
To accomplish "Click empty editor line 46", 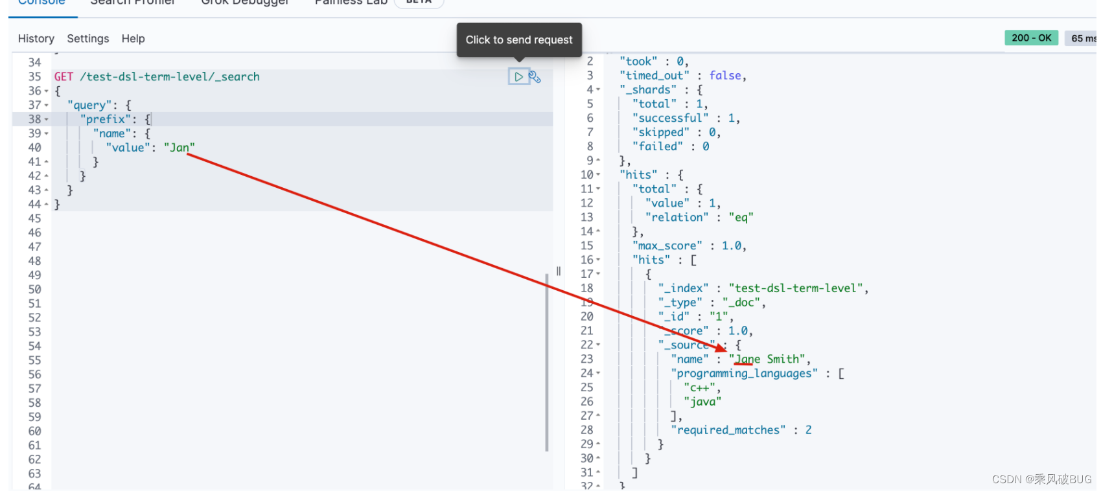I will tap(302, 233).
